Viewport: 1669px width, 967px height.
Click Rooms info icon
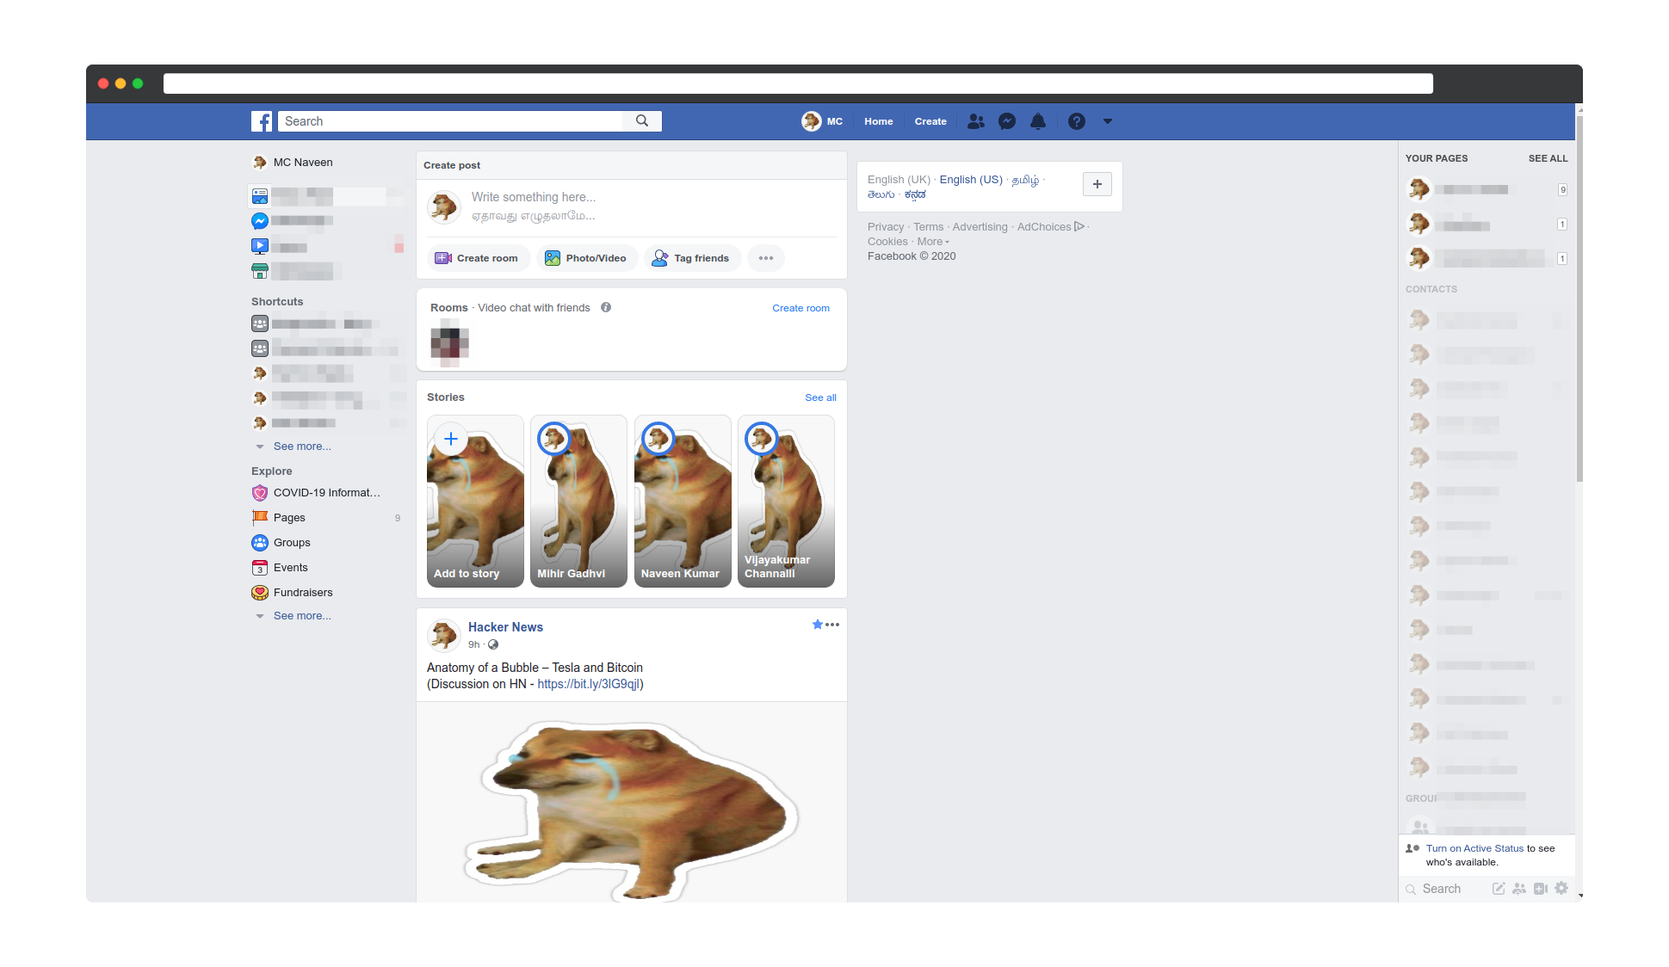[x=606, y=307]
